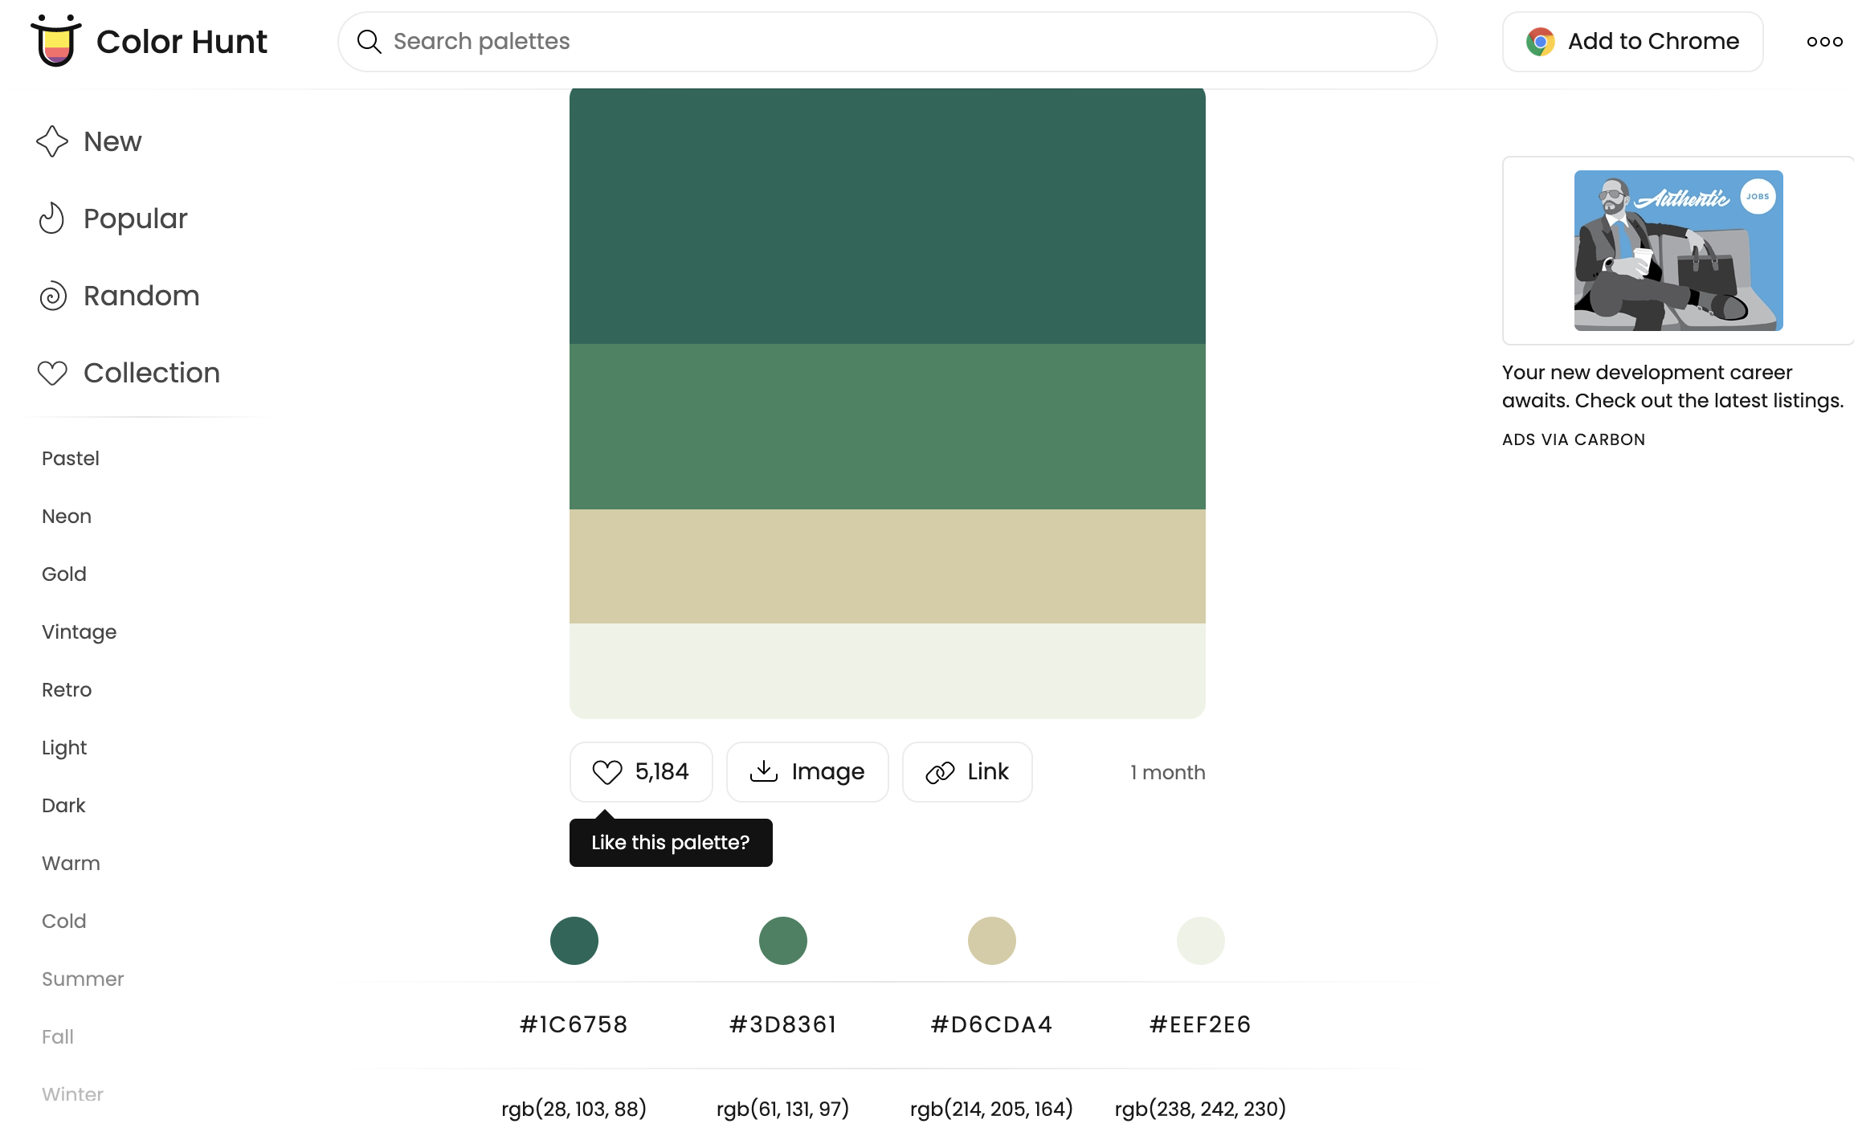Click the New sparkle icon
Viewport: 1854px width, 1128px height.
(52, 141)
